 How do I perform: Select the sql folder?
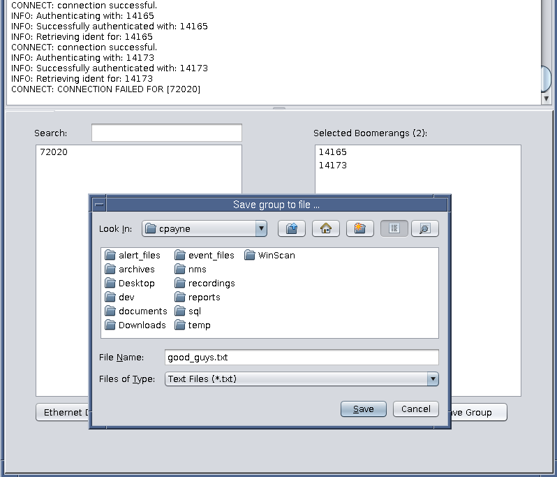point(188,311)
